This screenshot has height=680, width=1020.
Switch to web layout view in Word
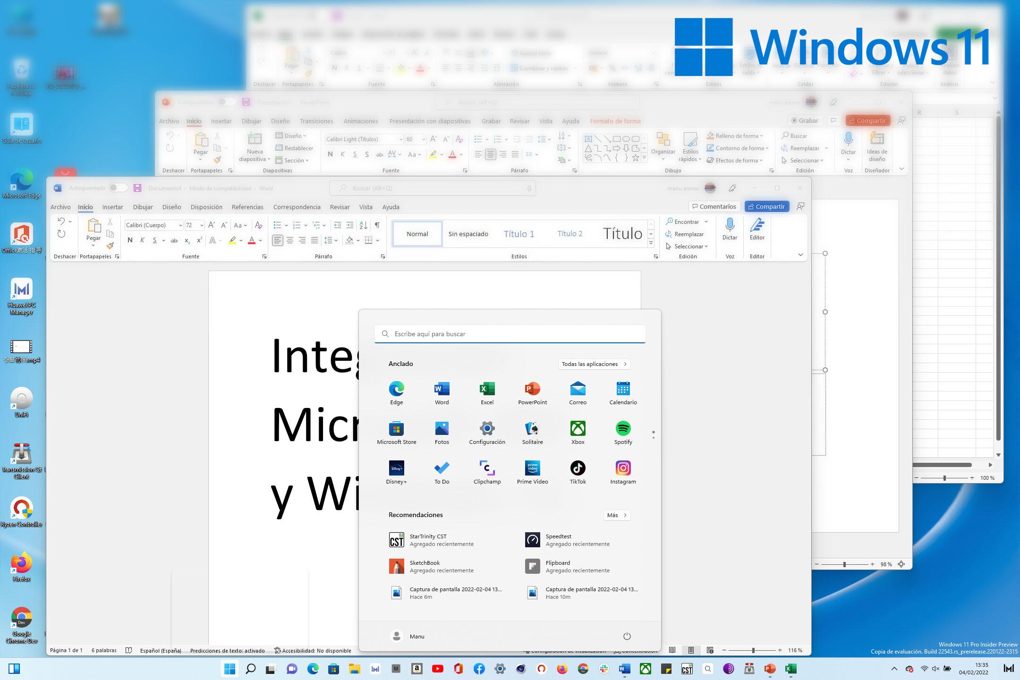click(x=710, y=650)
